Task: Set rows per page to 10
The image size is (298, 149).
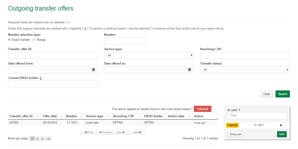Action: [x=32, y=139]
